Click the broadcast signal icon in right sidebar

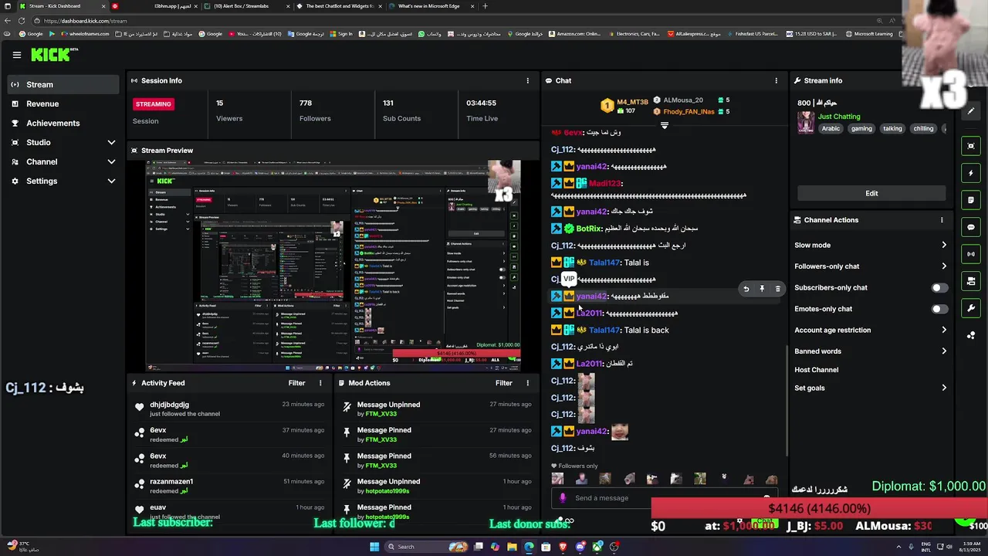[x=971, y=254]
